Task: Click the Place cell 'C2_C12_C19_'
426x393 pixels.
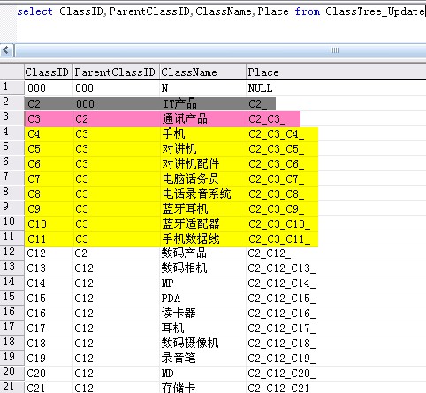Action: tap(282, 359)
